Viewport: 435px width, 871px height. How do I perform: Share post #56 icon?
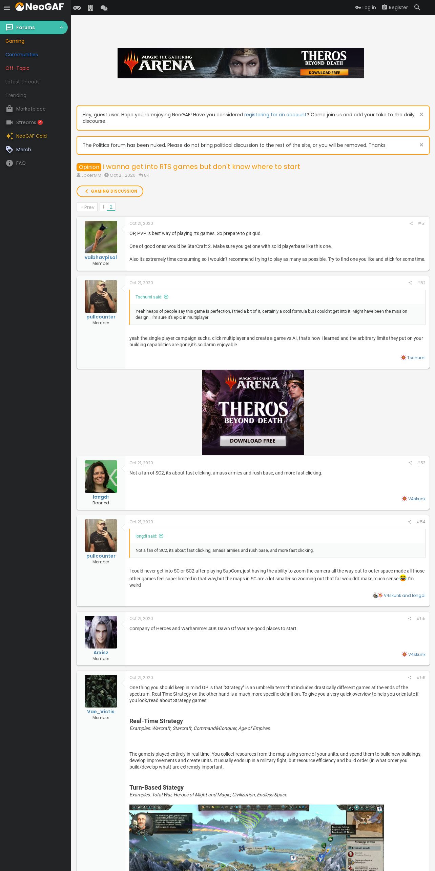coord(410,678)
